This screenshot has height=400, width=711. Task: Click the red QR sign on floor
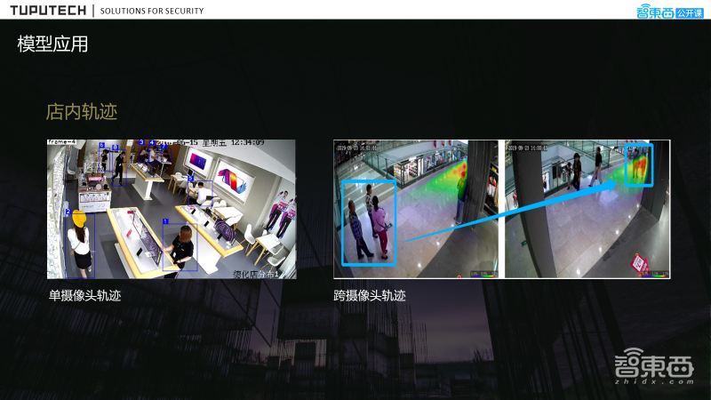637,261
